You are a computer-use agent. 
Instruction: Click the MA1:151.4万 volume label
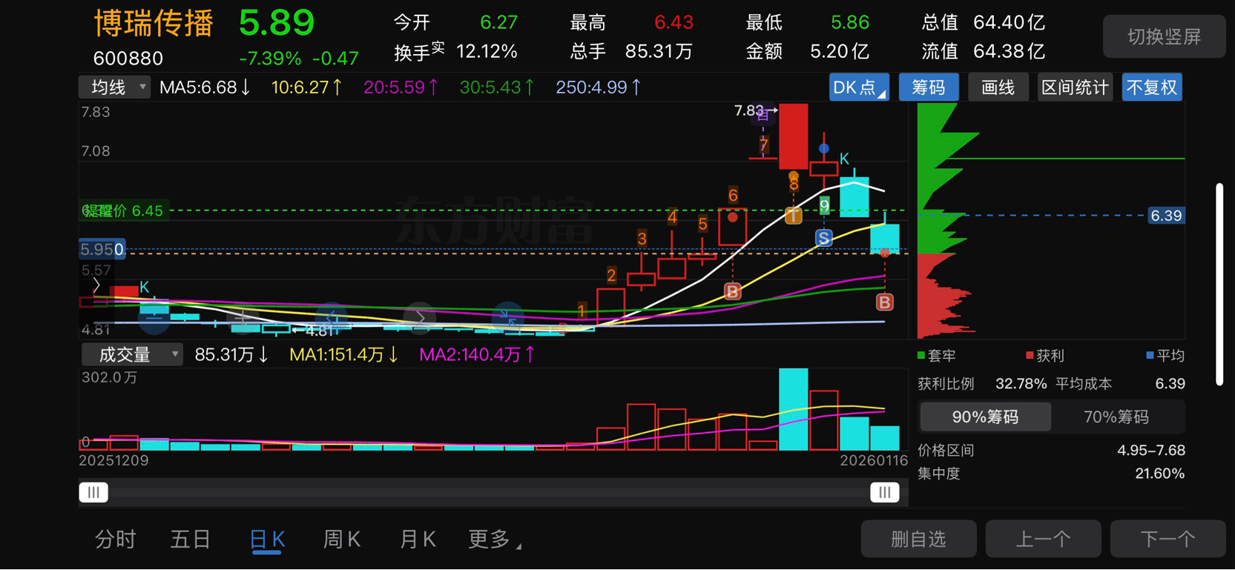pyautogui.click(x=344, y=354)
